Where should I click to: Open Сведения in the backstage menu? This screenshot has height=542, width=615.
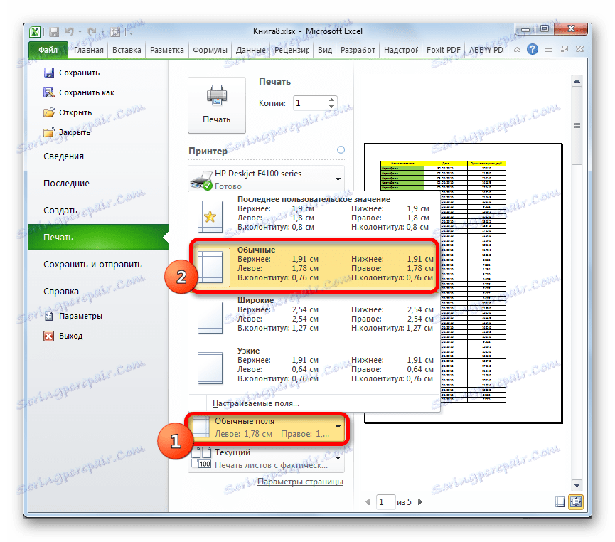point(63,156)
